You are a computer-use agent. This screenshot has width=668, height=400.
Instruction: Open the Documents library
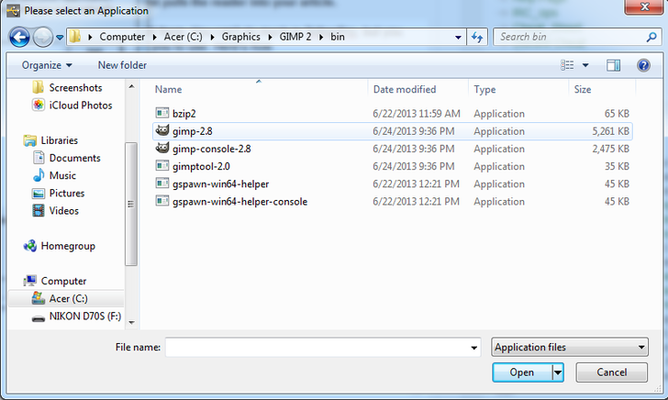66,158
